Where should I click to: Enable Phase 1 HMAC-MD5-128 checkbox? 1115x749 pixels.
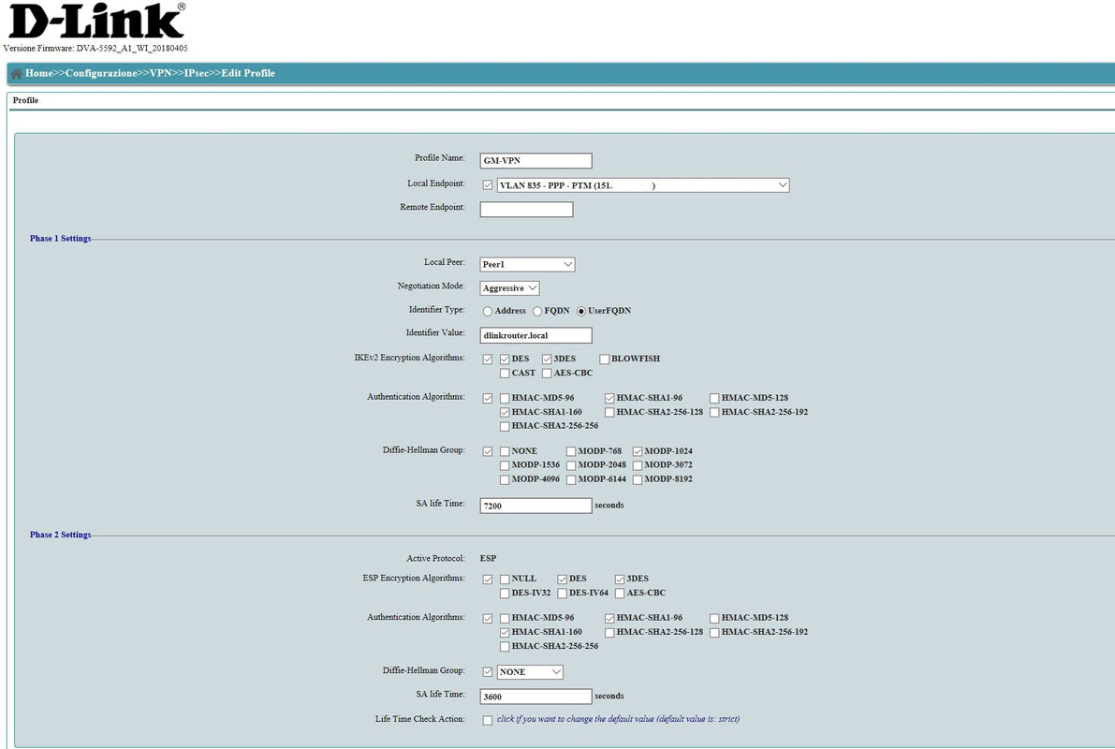(714, 398)
